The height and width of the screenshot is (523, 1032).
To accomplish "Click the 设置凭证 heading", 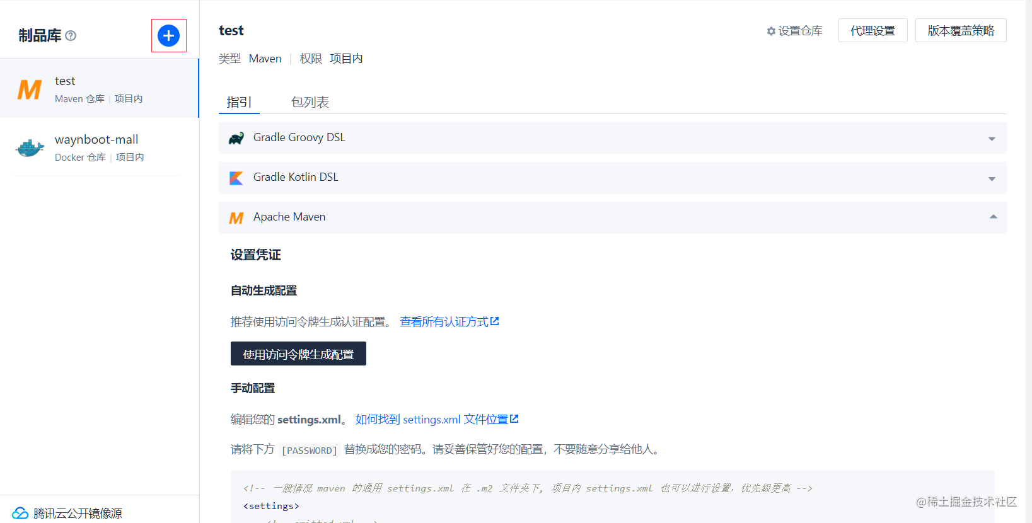I will [x=255, y=255].
